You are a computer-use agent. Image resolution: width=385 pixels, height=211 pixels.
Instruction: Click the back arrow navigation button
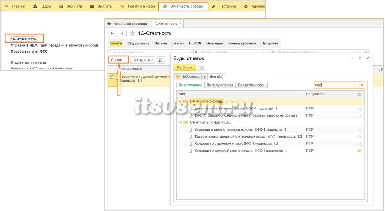[x=112, y=33]
